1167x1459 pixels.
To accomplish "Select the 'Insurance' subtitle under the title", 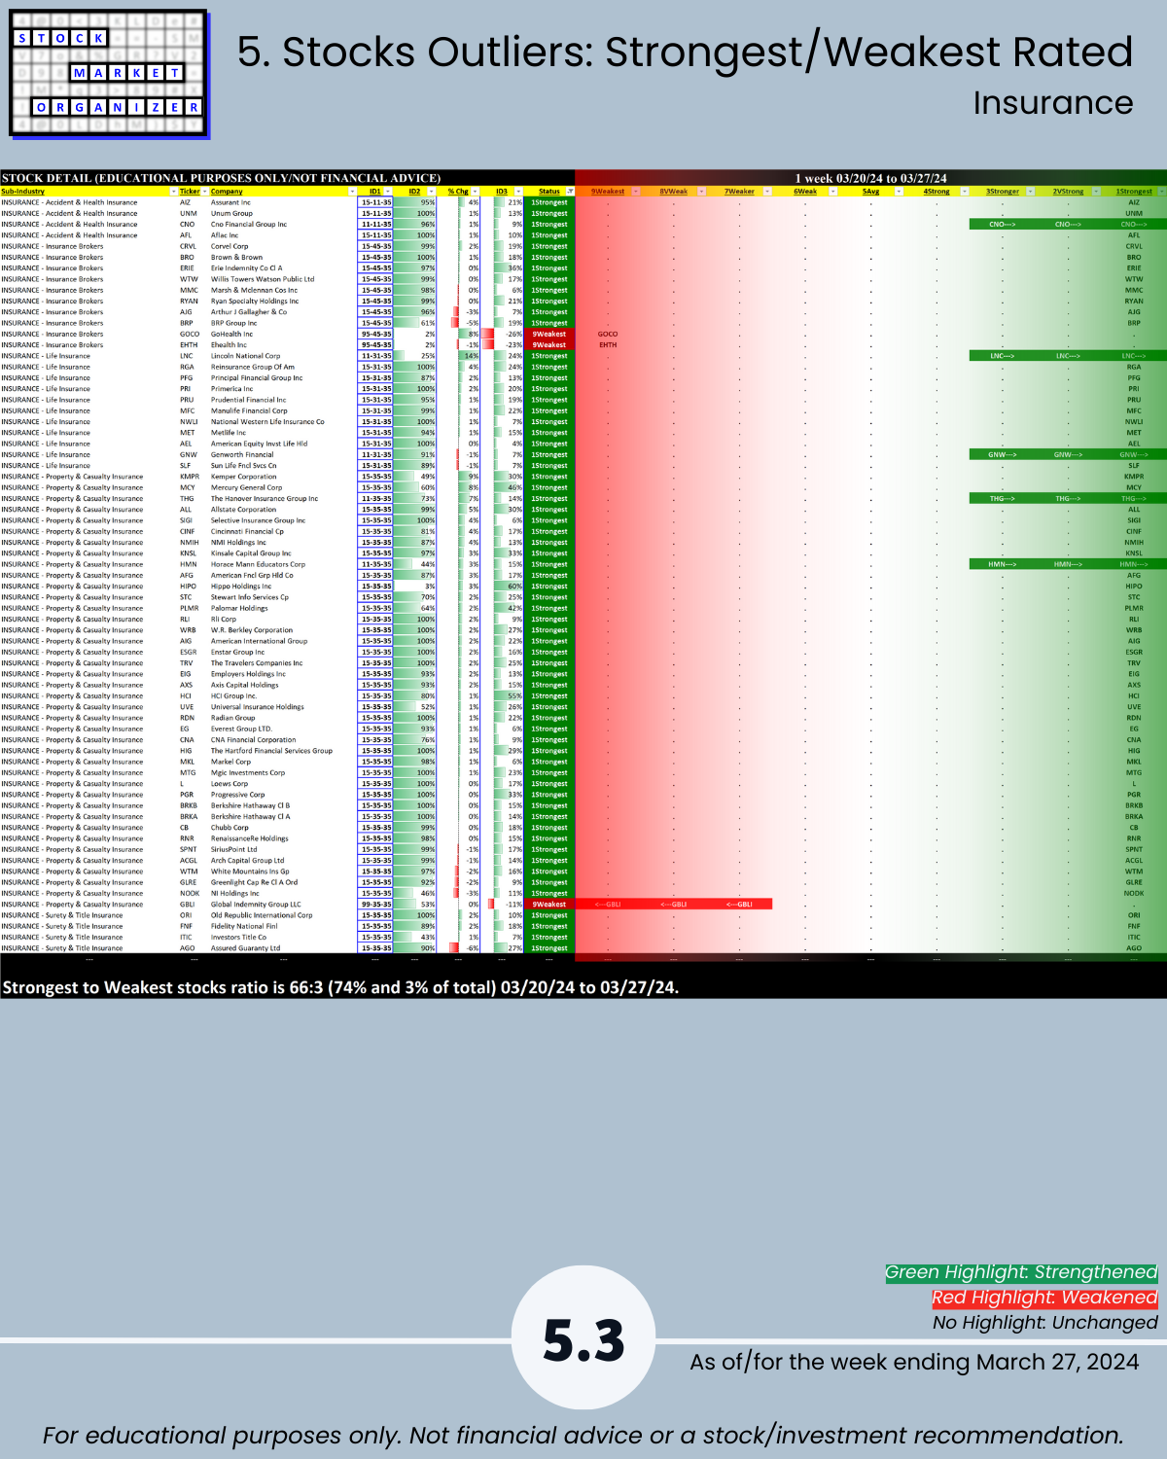I will [1053, 103].
